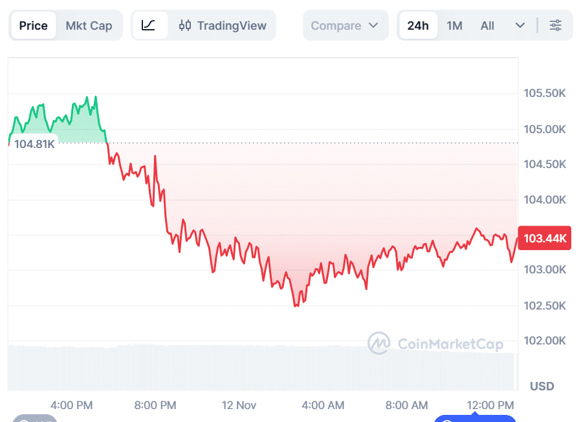Switch to TradingView candlestick chart
Image resolution: width=581 pixels, height=422 pixels.
[223, 25]
